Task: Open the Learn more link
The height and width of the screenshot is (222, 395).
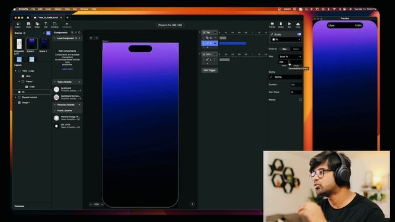Action: coord(67,69)
